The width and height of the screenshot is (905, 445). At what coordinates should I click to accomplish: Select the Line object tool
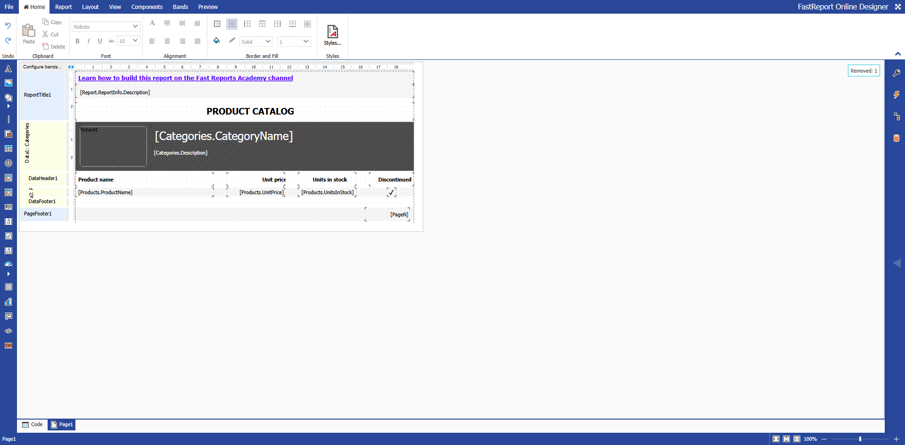pos(8,119)
